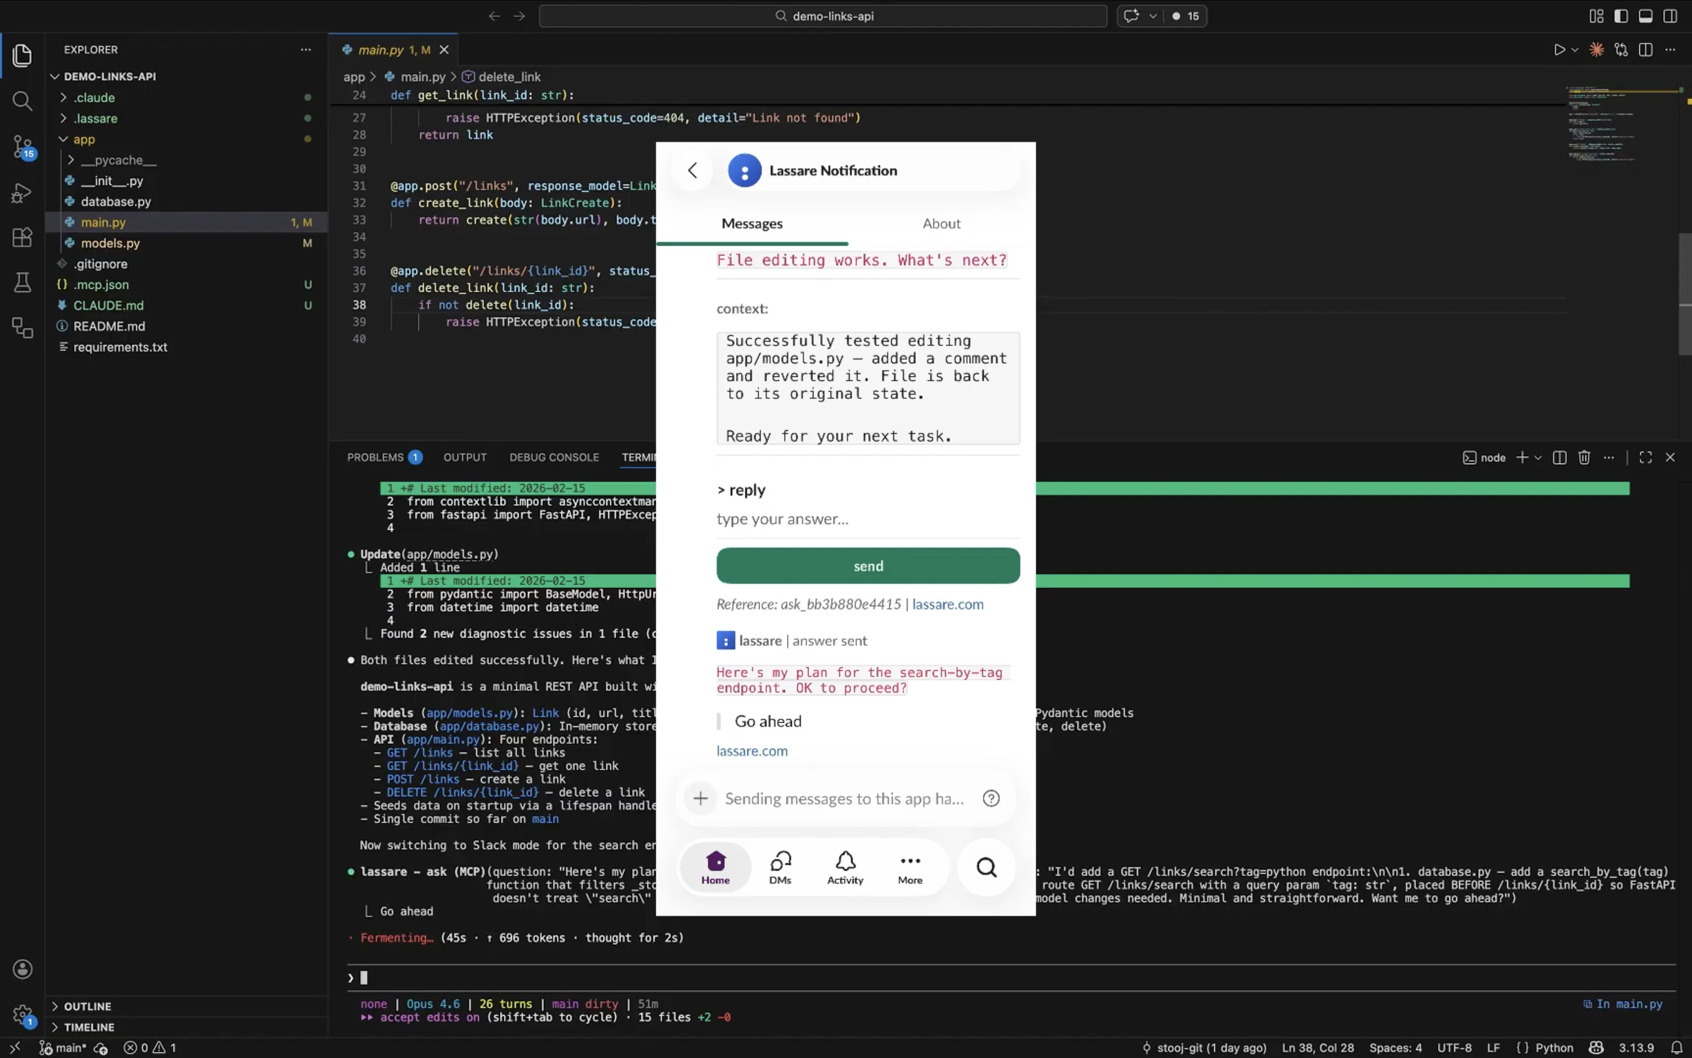Open Activity in the Lassare app nav
Viewport: 1692px width, 1058px height.
coord(844,866)
